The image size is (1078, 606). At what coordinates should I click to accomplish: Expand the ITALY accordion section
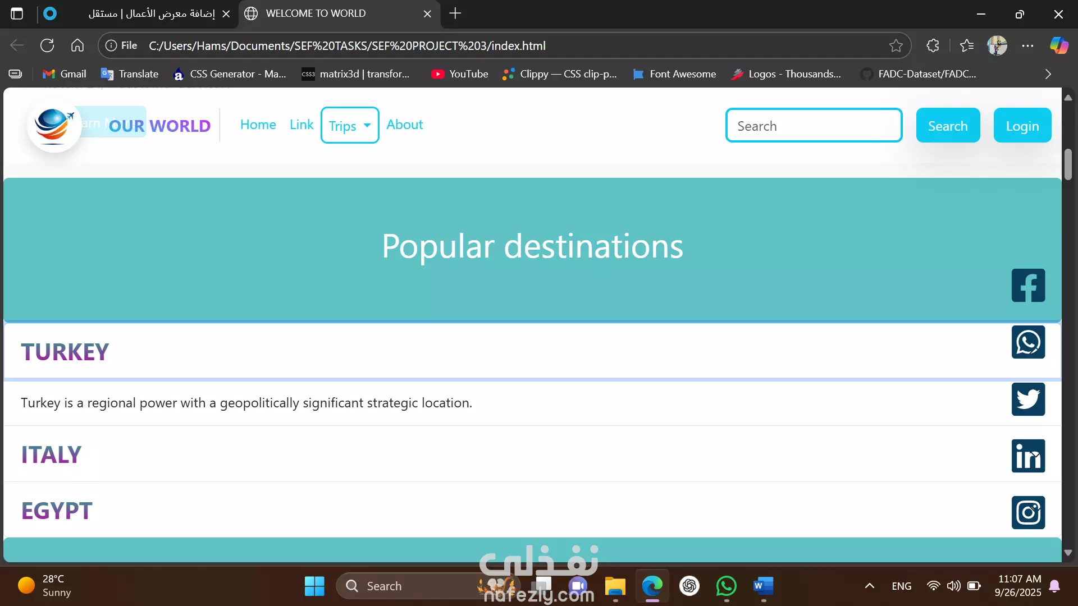(x=51, y=454)
